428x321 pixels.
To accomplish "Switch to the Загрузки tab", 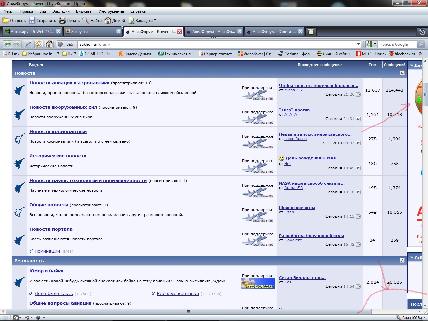I will [x=93, y=32].
